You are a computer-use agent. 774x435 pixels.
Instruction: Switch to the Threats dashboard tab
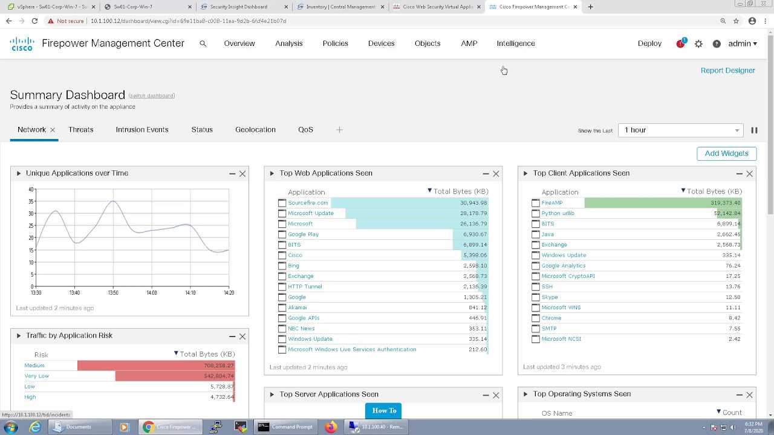click(x=81, y=130)
